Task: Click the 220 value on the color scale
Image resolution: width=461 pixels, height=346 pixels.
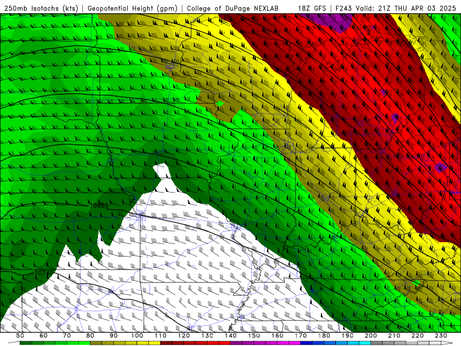Action: tap(417, 336)
